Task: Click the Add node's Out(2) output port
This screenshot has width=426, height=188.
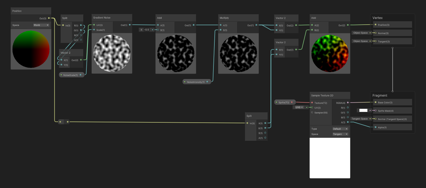Action: point(348,25)
